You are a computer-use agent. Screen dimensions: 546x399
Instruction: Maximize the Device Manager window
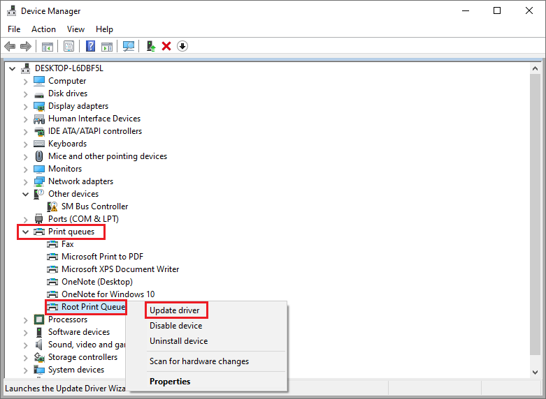[x=497, y=10]
